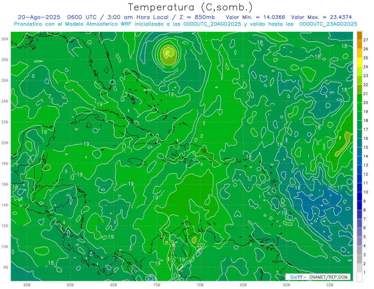Click the "55W" longitude axis label
Screen dimensions: 374x289
click(330, 285)
